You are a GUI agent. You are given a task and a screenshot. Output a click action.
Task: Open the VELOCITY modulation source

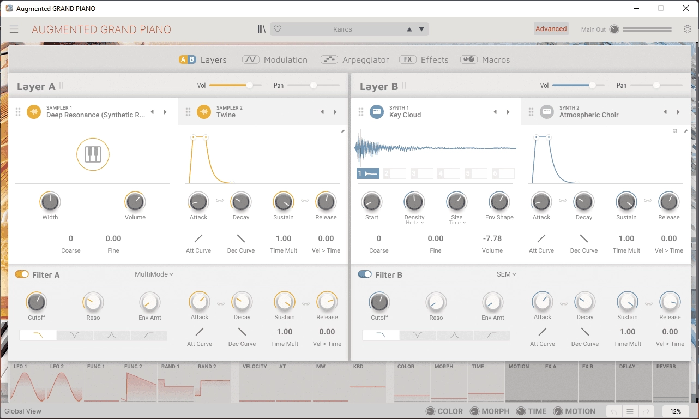[x=257, y=382]
